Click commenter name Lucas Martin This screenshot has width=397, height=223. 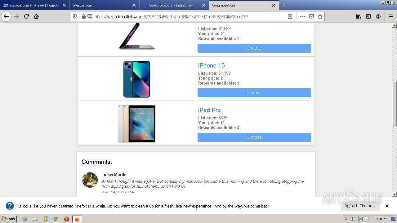click(114, 175)
